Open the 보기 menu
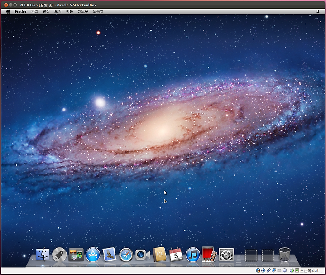 (58, 11)
